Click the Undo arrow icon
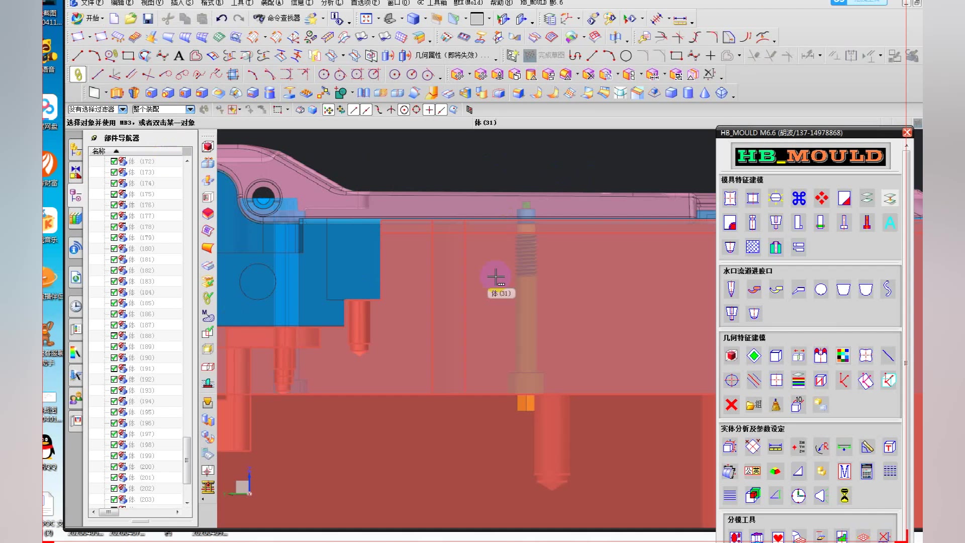 coord(221,19)
